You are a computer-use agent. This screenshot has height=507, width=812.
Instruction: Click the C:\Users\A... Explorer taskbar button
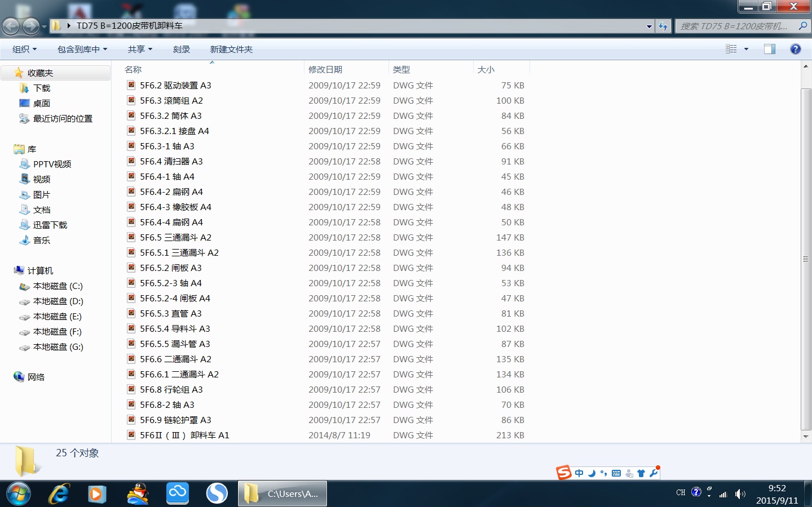pos(283,494)
